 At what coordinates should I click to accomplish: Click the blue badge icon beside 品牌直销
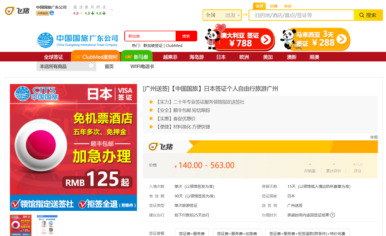(x=52, y=13)
